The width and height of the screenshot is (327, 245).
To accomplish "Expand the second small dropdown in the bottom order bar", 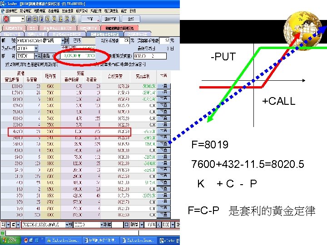I will pos(18,225).
